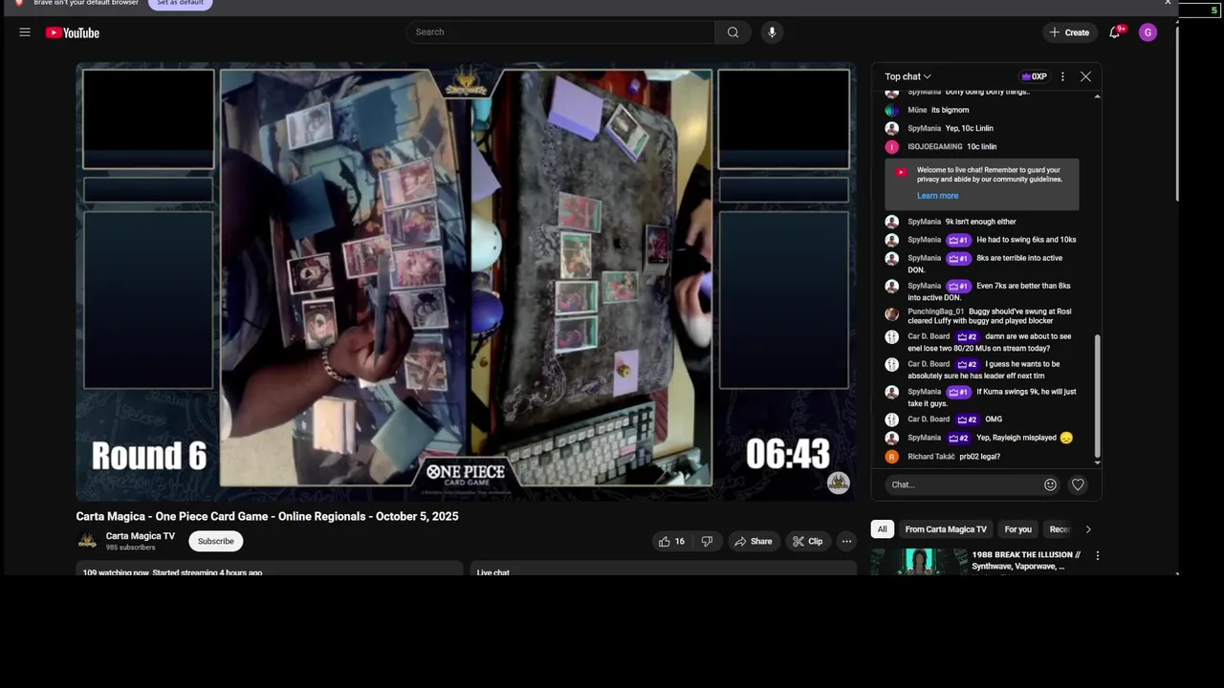
Task: Open the OXP channel points badge
Action: point(1034,76)
